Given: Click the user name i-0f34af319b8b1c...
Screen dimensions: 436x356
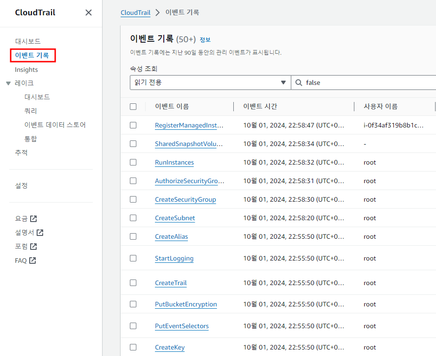Looking at the screenshot, I should 393,125.
